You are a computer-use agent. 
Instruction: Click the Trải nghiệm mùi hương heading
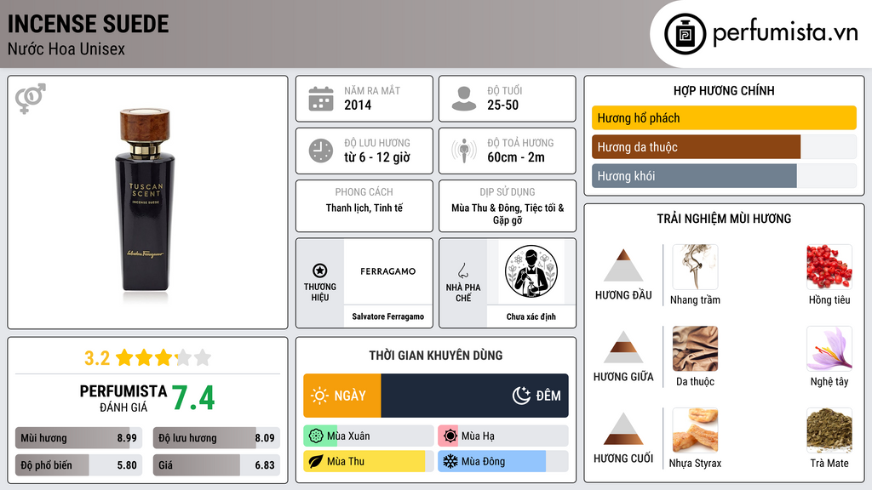724,219
